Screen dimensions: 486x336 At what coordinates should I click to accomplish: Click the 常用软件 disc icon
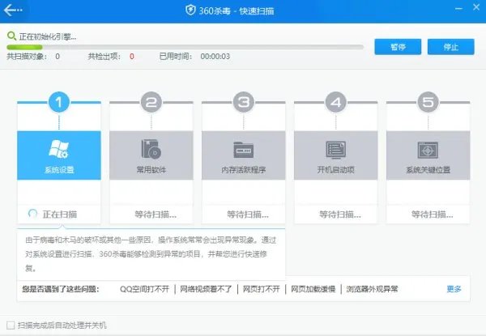click(x=151, y=149)
